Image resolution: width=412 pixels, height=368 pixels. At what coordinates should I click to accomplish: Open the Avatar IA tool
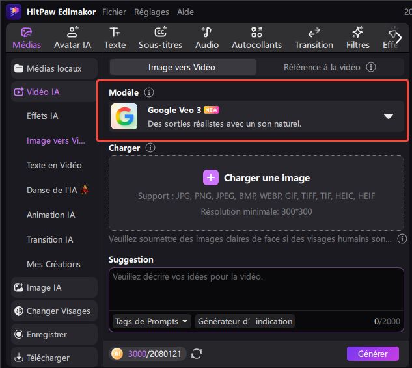72,38
